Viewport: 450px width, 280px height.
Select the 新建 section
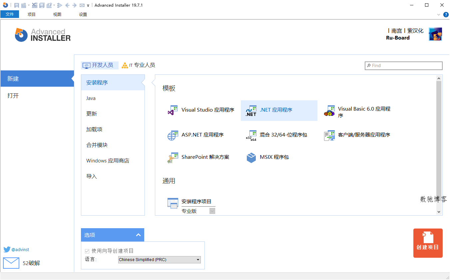(x=37, y=79)
